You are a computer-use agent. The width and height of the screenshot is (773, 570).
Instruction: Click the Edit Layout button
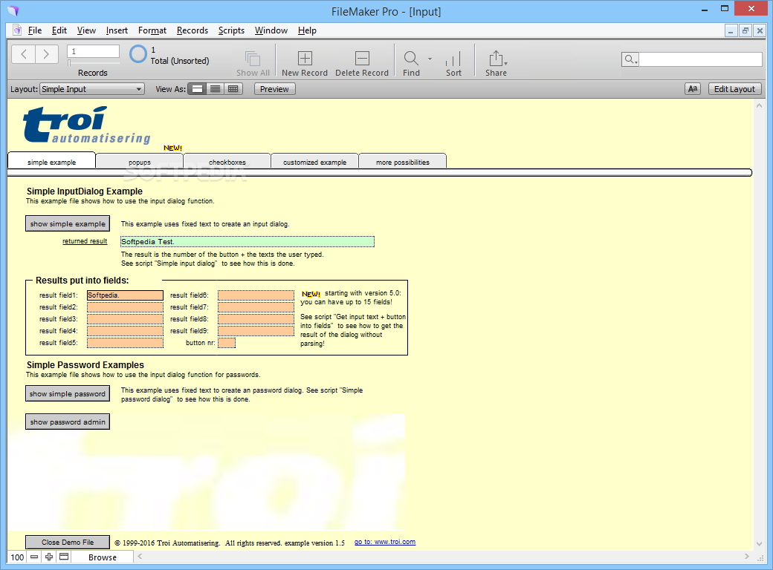734,89
